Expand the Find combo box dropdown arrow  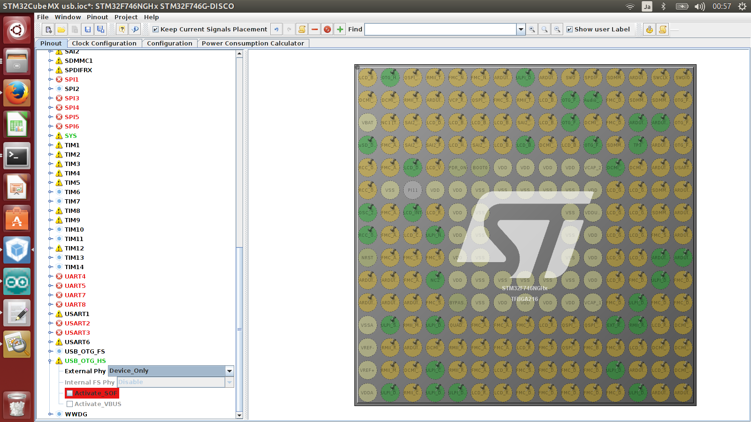pos(521,30)
